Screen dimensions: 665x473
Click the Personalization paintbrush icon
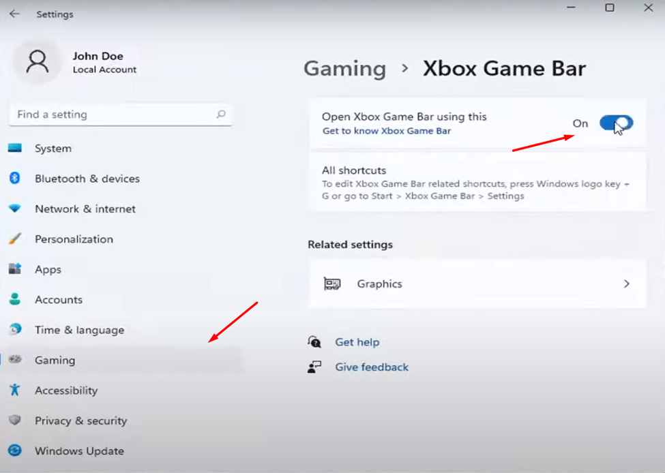[x=15, y=238]
